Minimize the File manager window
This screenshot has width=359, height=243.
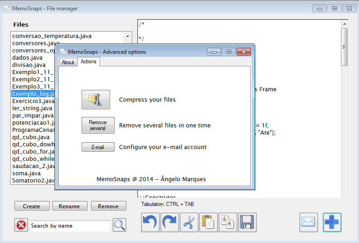tap(319, 9)
